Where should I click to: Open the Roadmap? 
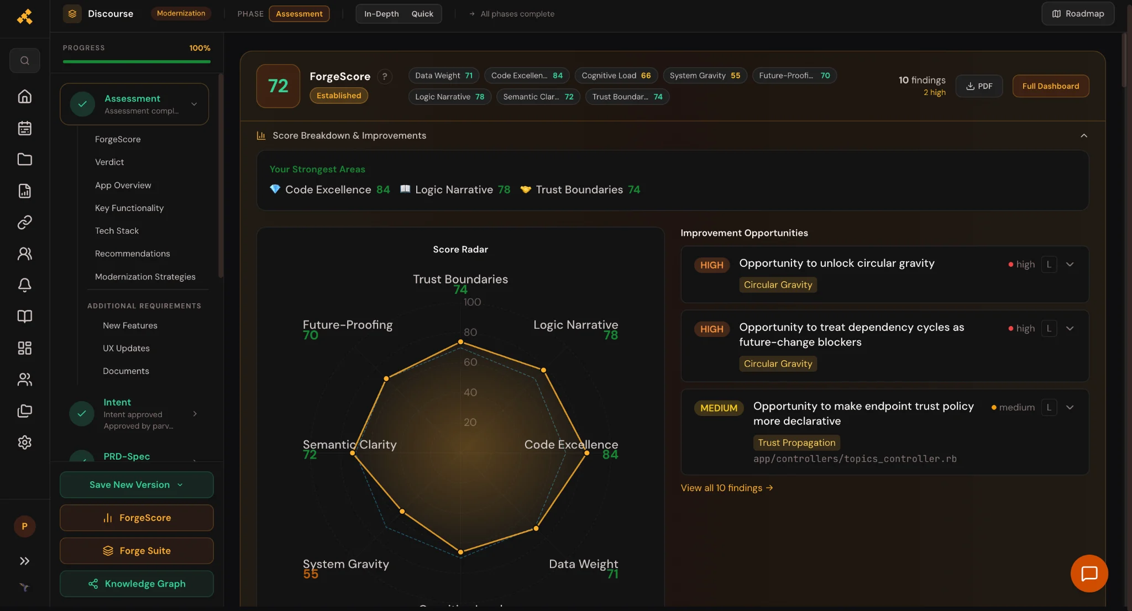pos(1078,14)
